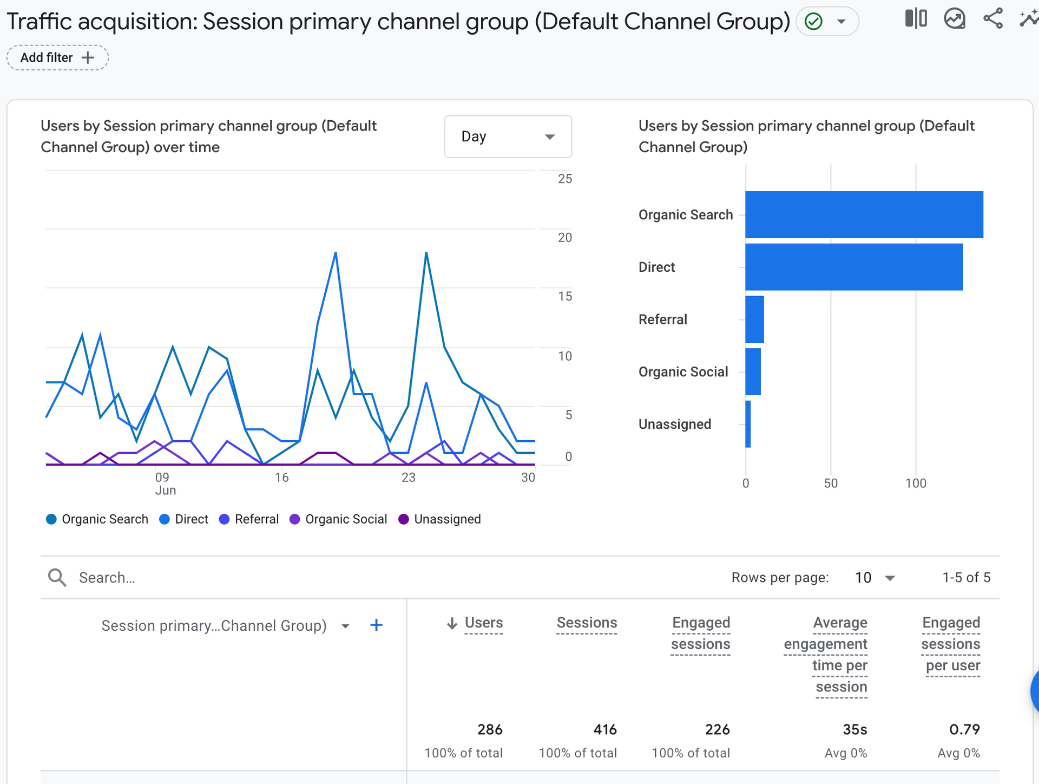1039x784 pixels.
Task: Click the compare data icon in header
Action: click(x=916, y=19)
